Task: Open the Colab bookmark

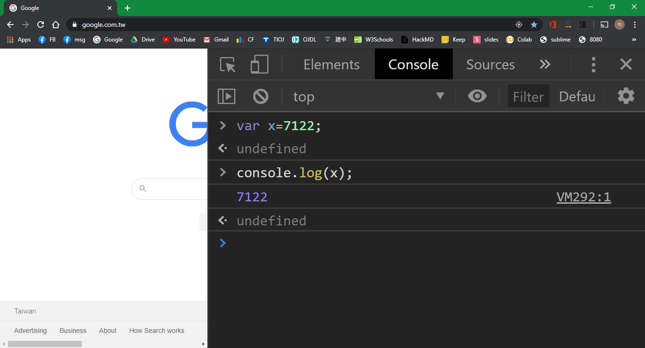Action: 519,40
